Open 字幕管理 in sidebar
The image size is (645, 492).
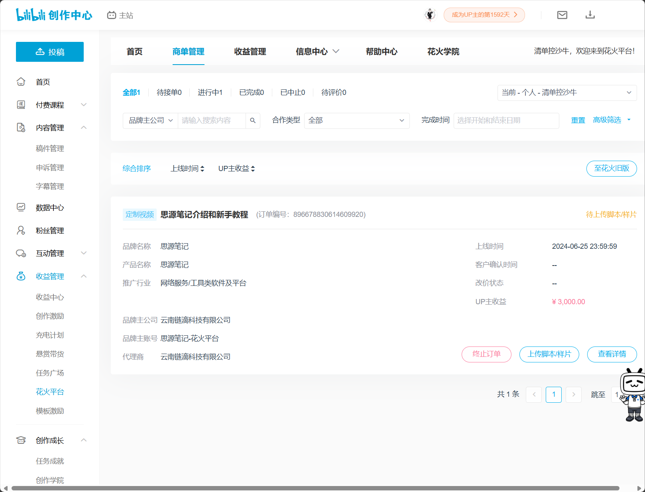pyautogui.click(x=50, y=187)
